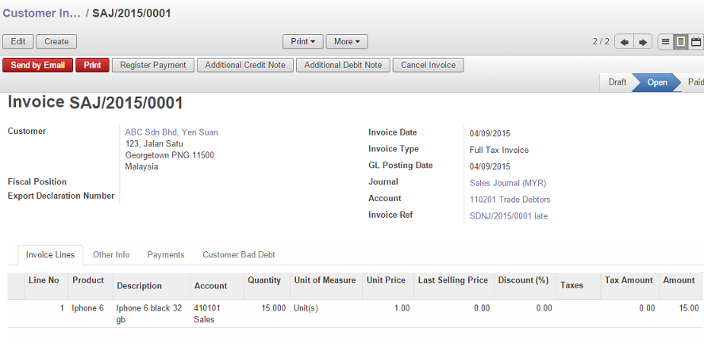Click the Edit button

(x=18, y=42)
